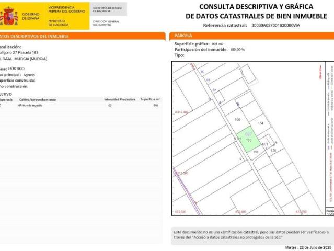
Task: Click parcel 126 on the map
Action: click(x=273, y=151)
